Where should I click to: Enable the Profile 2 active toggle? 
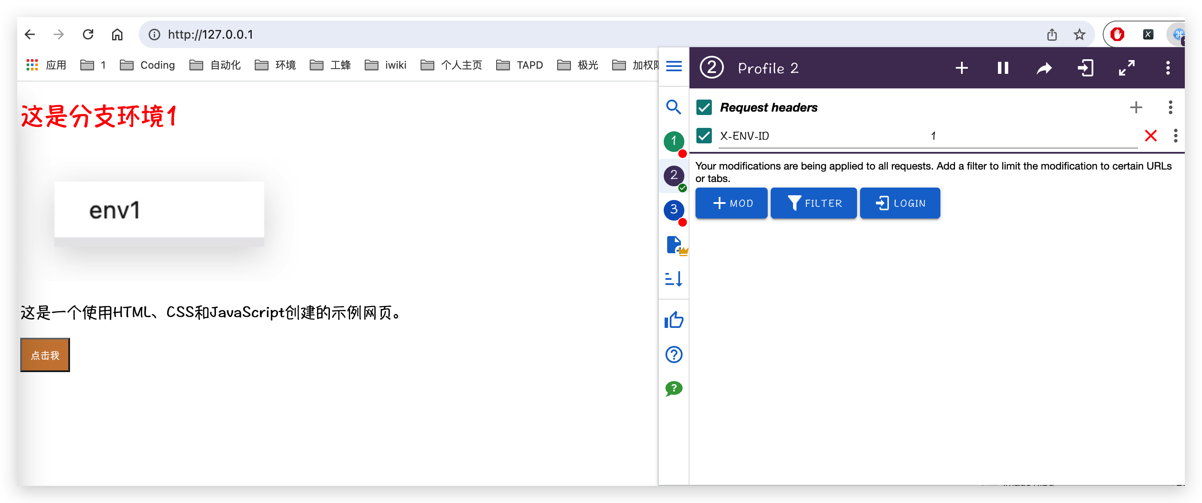tap(1001, 68)
